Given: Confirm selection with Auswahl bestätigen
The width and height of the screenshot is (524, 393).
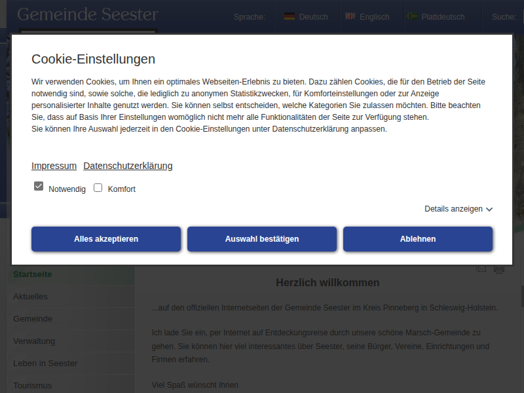Looking at the screenshot, I should click(262, 239).
